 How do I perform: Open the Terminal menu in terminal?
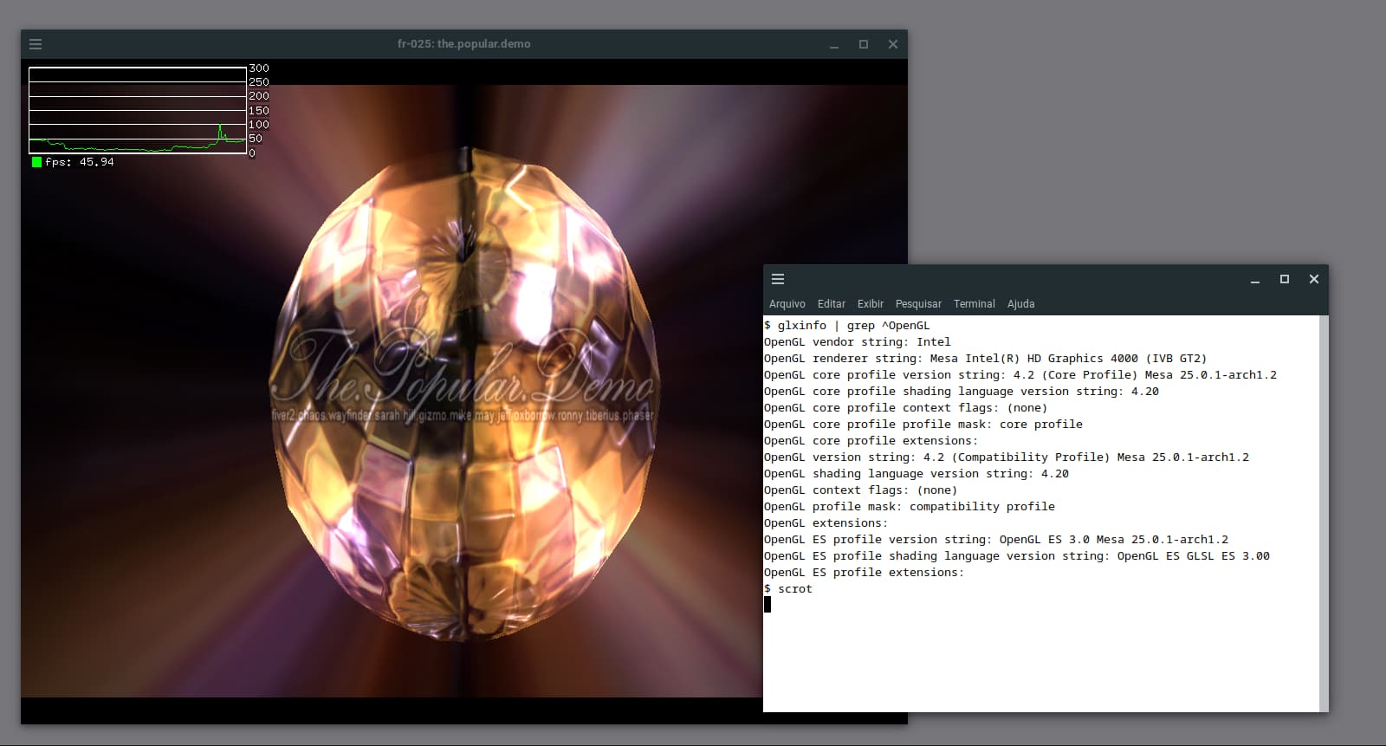975,304
